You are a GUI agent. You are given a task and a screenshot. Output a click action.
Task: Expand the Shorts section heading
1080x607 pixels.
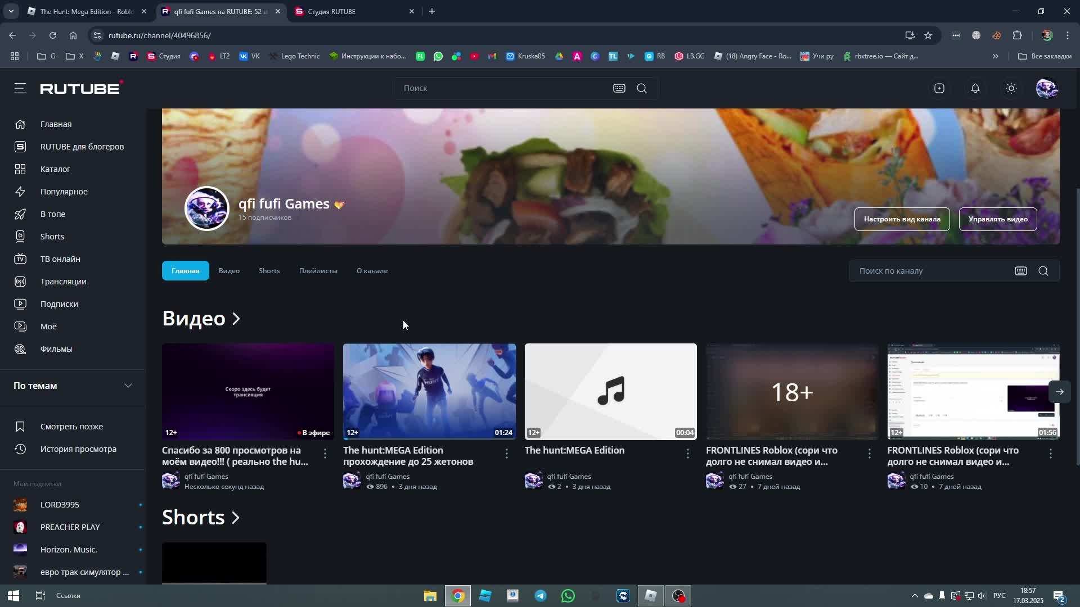point(201,517)
